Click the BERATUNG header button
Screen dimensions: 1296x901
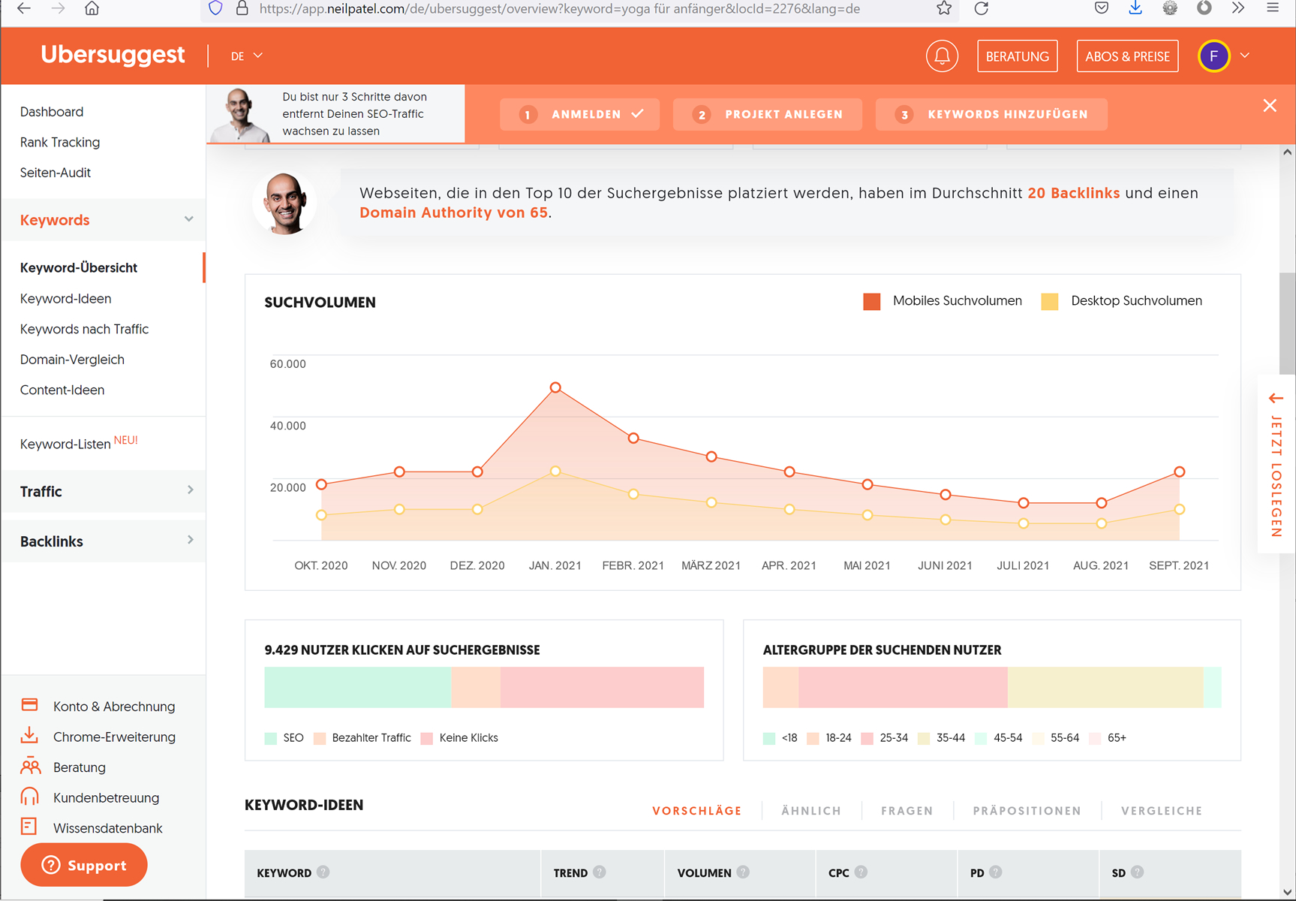click(1018, 56)
